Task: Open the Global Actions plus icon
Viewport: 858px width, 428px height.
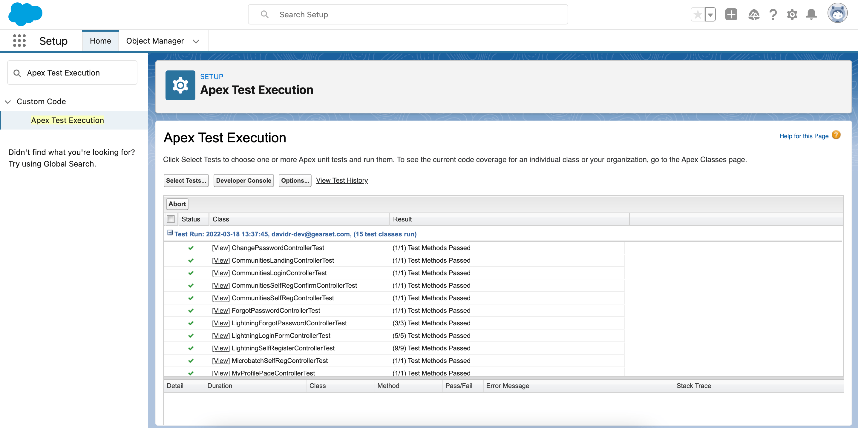Action: [731, 15]
